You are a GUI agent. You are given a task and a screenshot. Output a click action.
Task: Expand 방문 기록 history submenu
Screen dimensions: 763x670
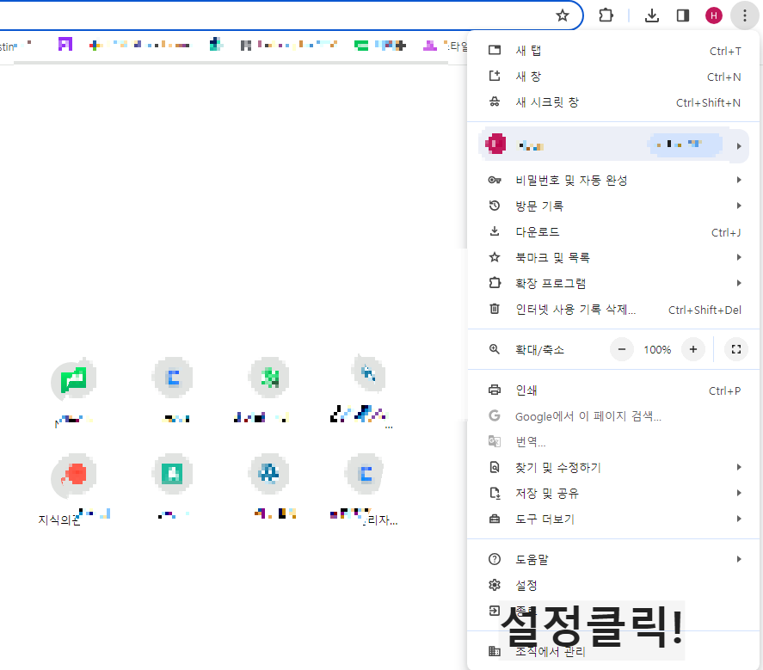[614, 206]
